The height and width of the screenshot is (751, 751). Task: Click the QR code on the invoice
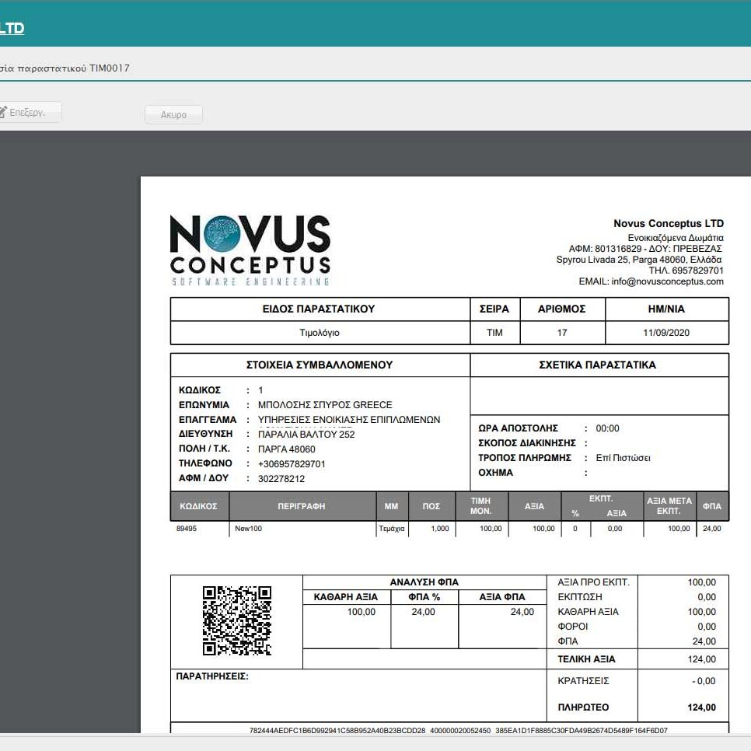[x=236, y=620]
